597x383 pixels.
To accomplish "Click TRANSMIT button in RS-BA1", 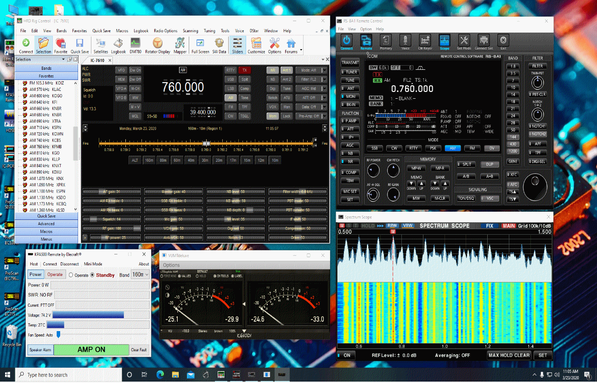I will (x=350, y=63).
